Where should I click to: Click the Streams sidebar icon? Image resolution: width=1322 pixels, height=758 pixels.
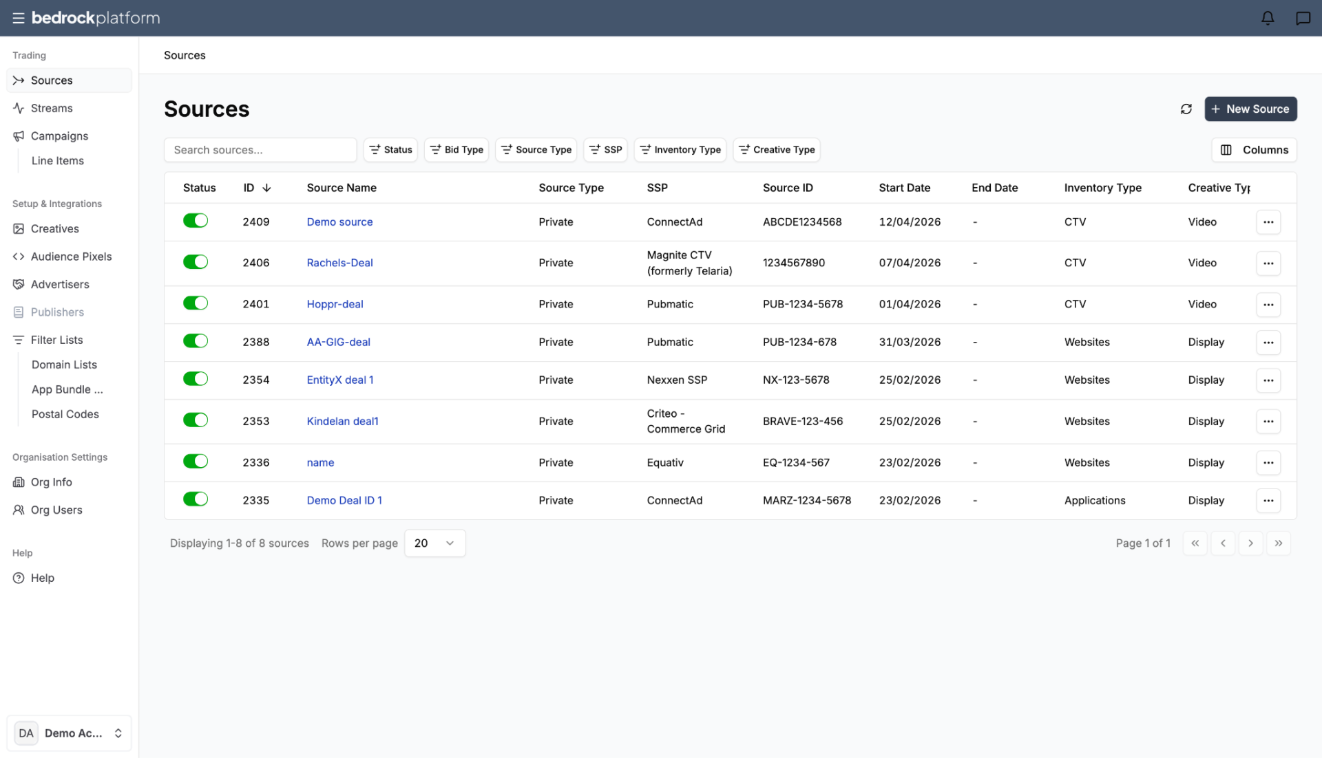click(19, 108)
